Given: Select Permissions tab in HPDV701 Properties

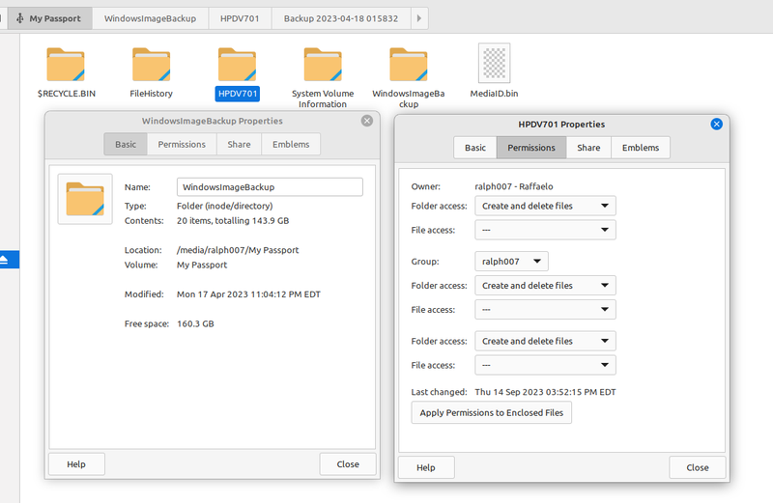Looking at the screenshot, I should click(530, 148).
